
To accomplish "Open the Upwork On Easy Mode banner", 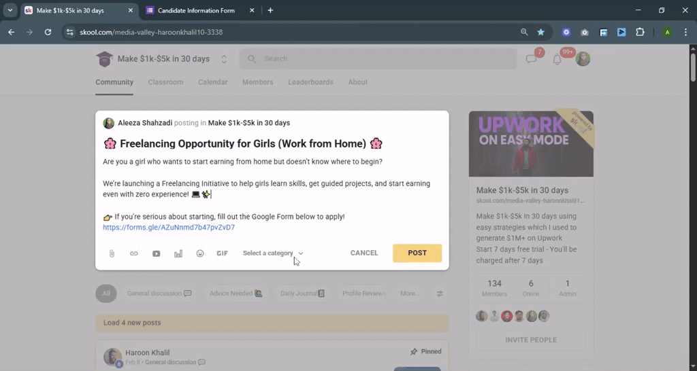I will click(x=531, y=143).
